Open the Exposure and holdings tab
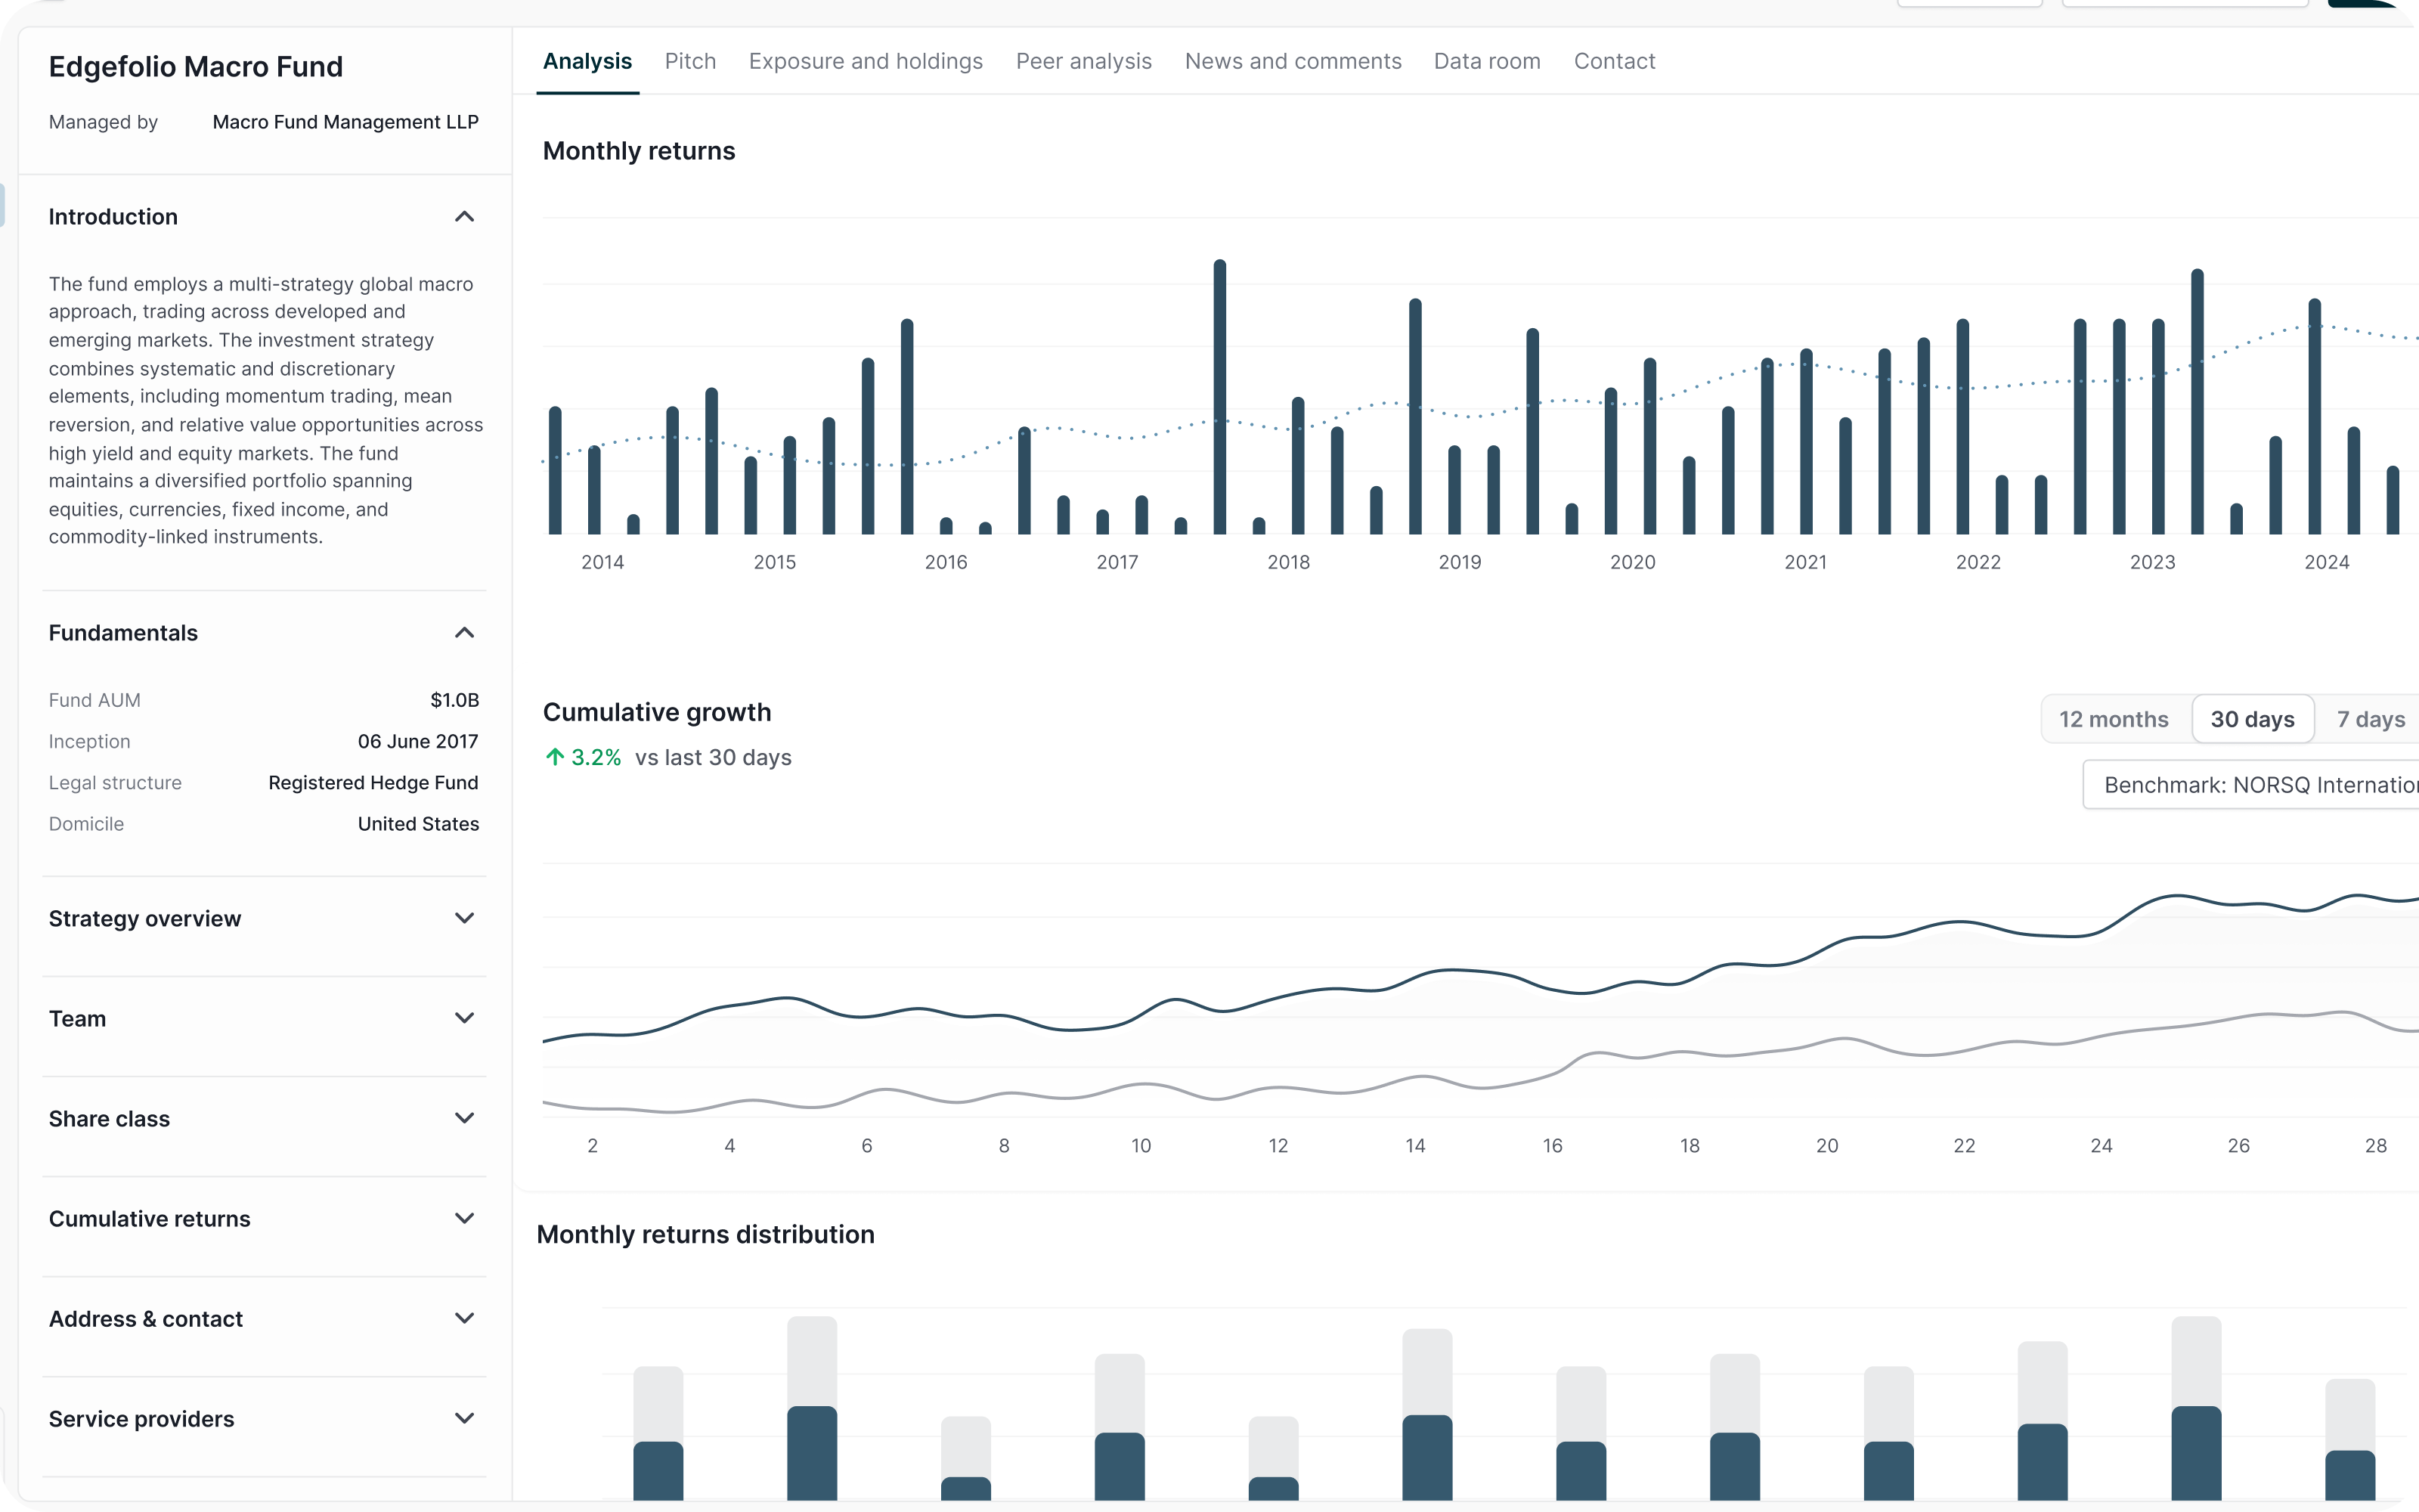The height and width of the screenshot is (1512, 2419). click(866, 61)
